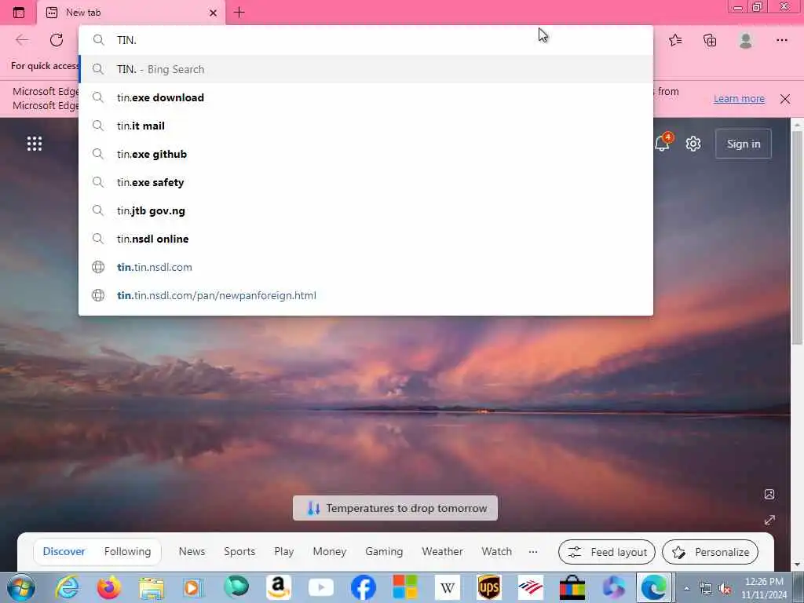Open the Weather feed category
This screenshot has height=603, width=804.
[443, 552]
